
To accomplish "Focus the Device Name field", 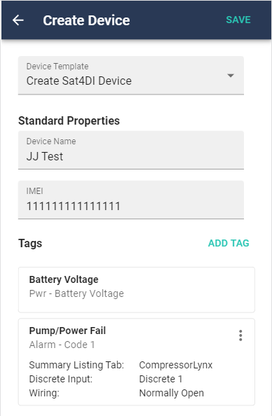I will pyautogui.click(x=131, y=150).
